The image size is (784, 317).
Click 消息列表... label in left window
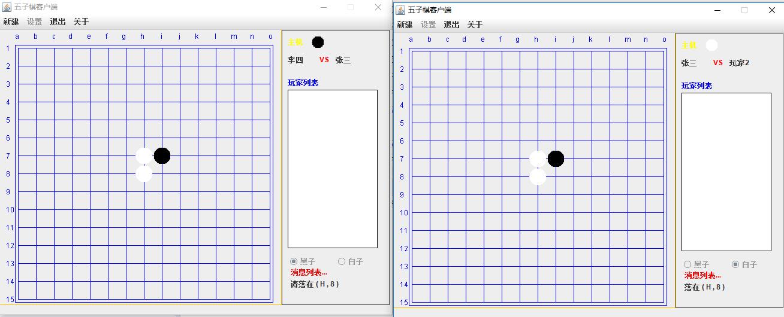pos(309,273)
